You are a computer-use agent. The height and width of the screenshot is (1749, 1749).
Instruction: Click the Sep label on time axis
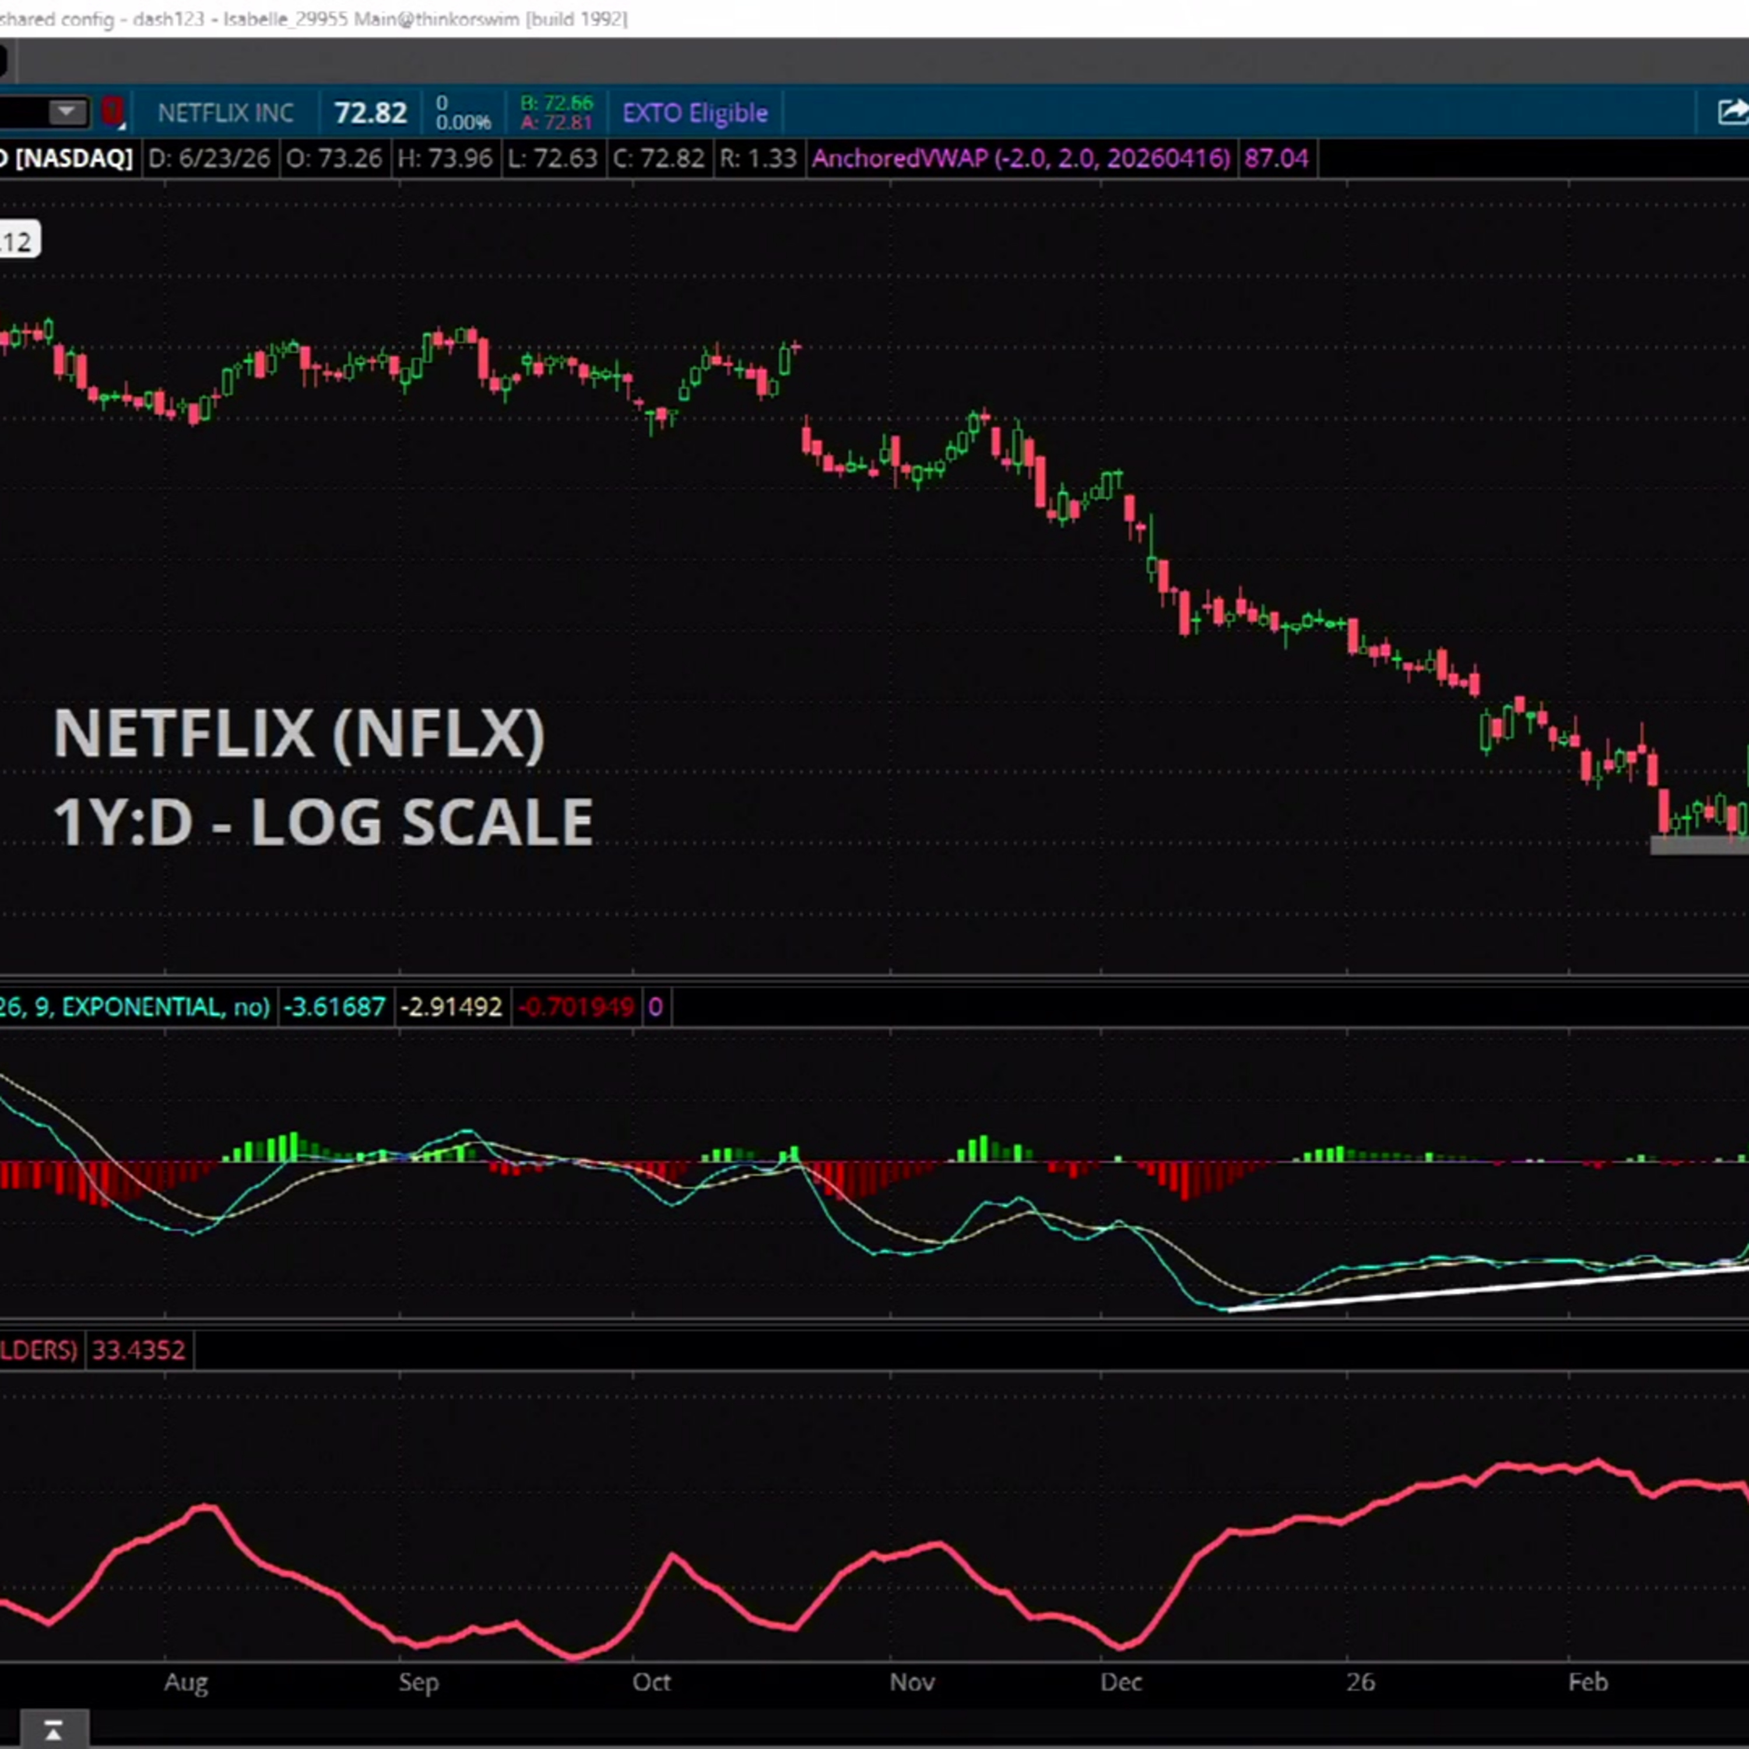pos(418,1682)
